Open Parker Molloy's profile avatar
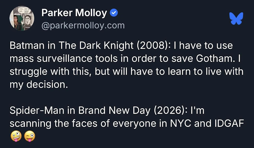The height and width of the screenshot is (148, 254). tap(22, 18)
